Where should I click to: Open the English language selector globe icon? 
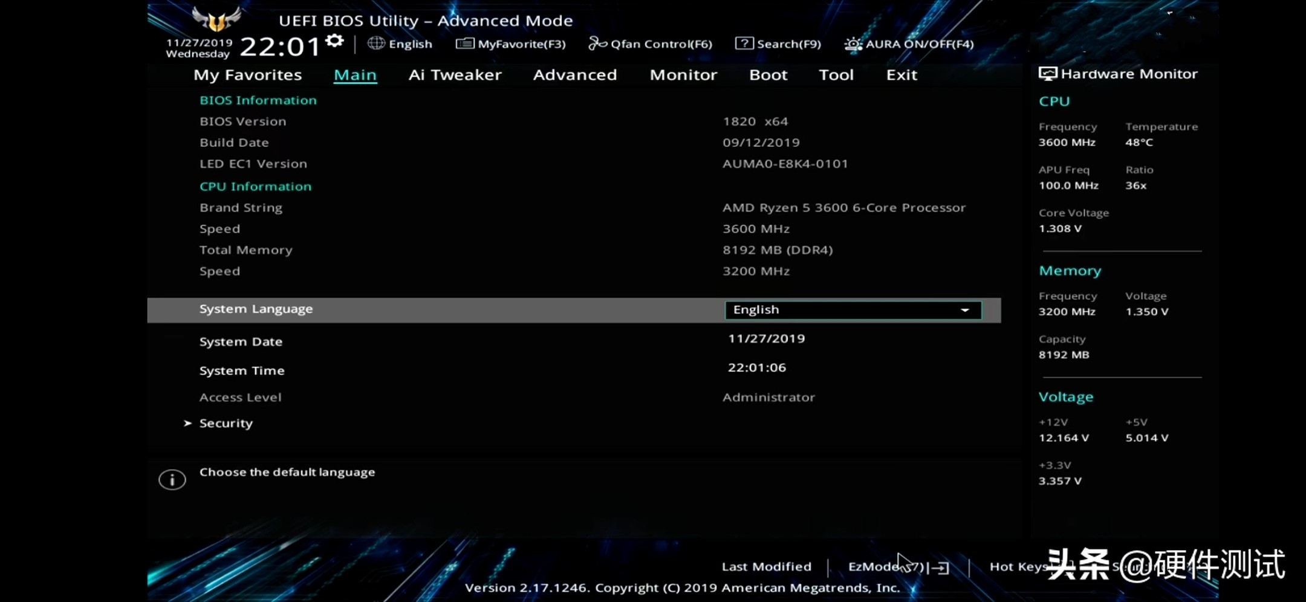pos(376,44)
